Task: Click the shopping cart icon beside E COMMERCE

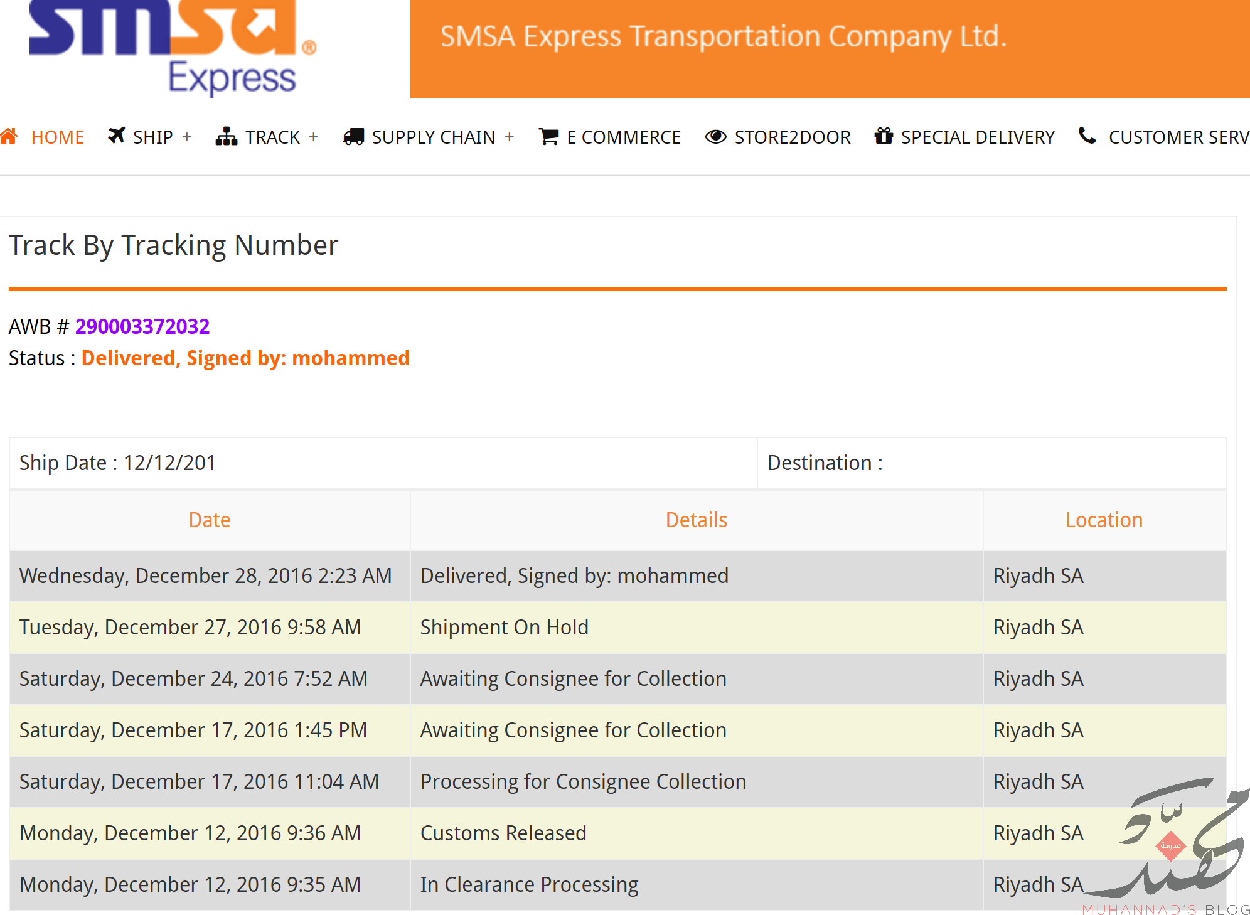Action: [549, 136]
